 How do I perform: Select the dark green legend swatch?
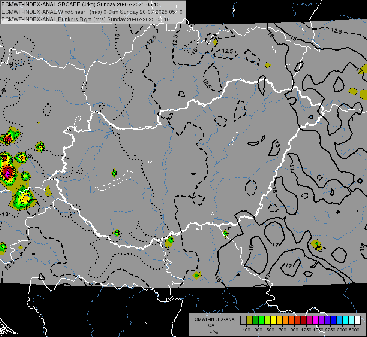tap(255, 321)
